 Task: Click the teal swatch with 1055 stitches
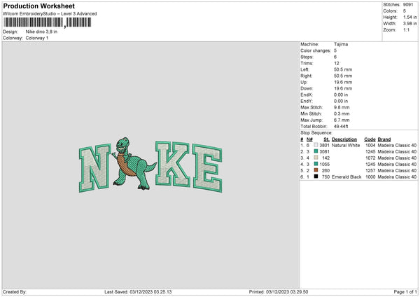pyautogui.click(x=316, y=164)
